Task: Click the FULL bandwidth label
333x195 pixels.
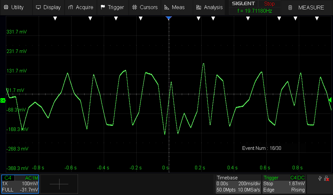Action: 8,190
